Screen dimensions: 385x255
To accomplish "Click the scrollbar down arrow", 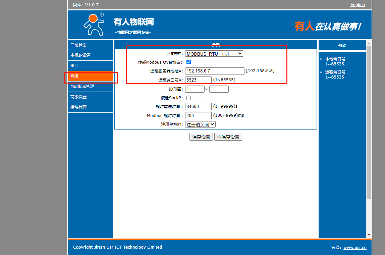I will [x=369, y=235].
